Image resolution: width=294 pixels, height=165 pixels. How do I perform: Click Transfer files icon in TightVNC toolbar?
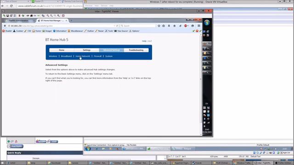[43, 16]
